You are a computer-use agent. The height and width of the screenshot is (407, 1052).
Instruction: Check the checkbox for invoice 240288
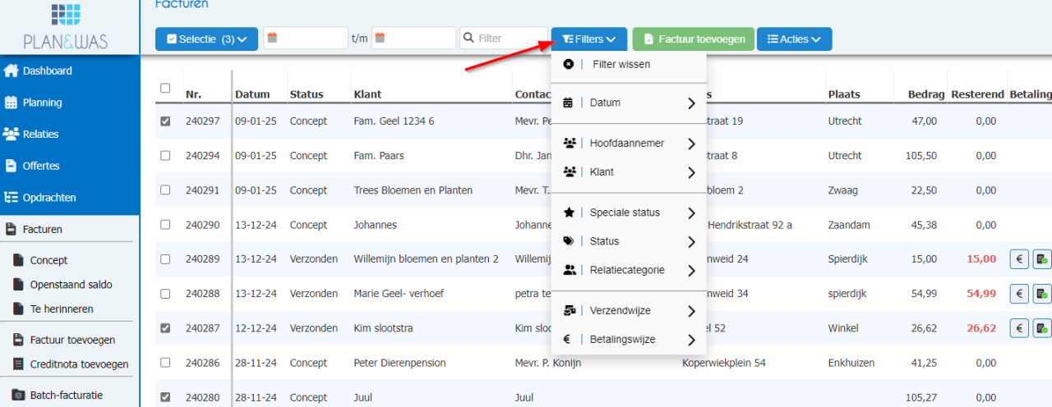pyautogui.click(x=165, y=293)
